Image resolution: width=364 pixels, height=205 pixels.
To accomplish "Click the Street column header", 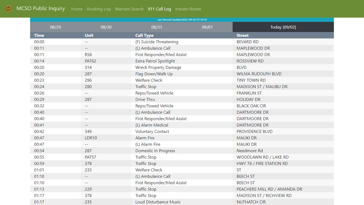I will point(283,35).
